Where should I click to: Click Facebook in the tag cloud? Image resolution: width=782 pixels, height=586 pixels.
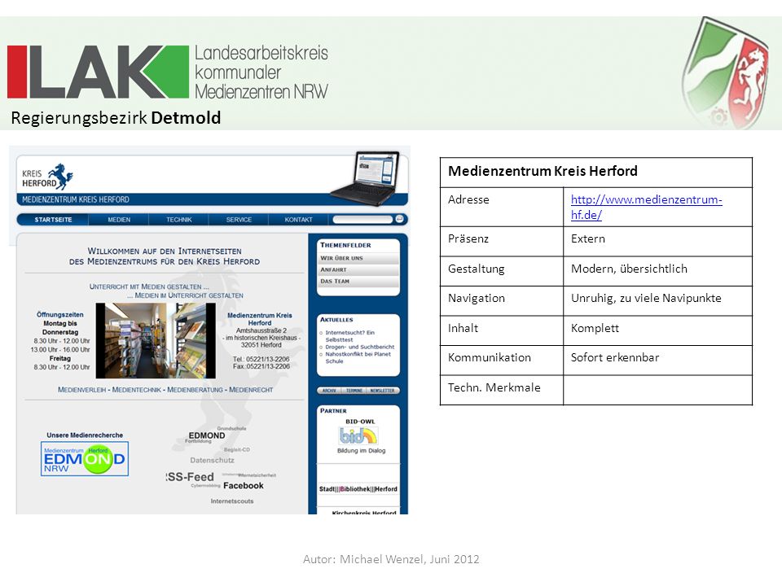244,486
